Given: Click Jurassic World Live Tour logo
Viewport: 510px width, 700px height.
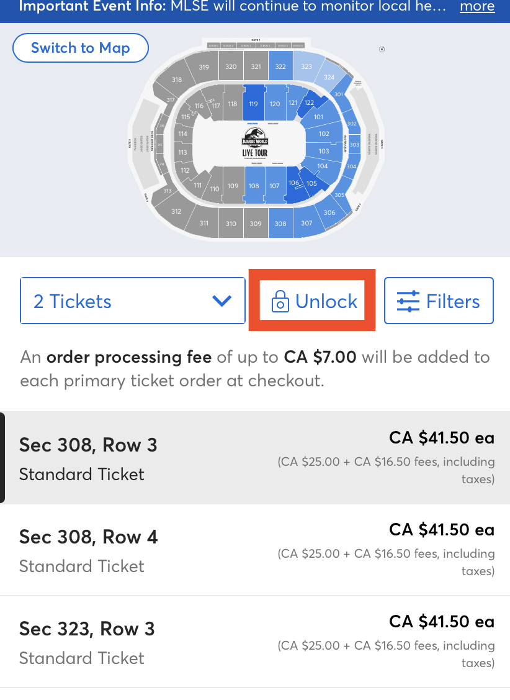Looking at the screenshot, I should tap(255, 143).
